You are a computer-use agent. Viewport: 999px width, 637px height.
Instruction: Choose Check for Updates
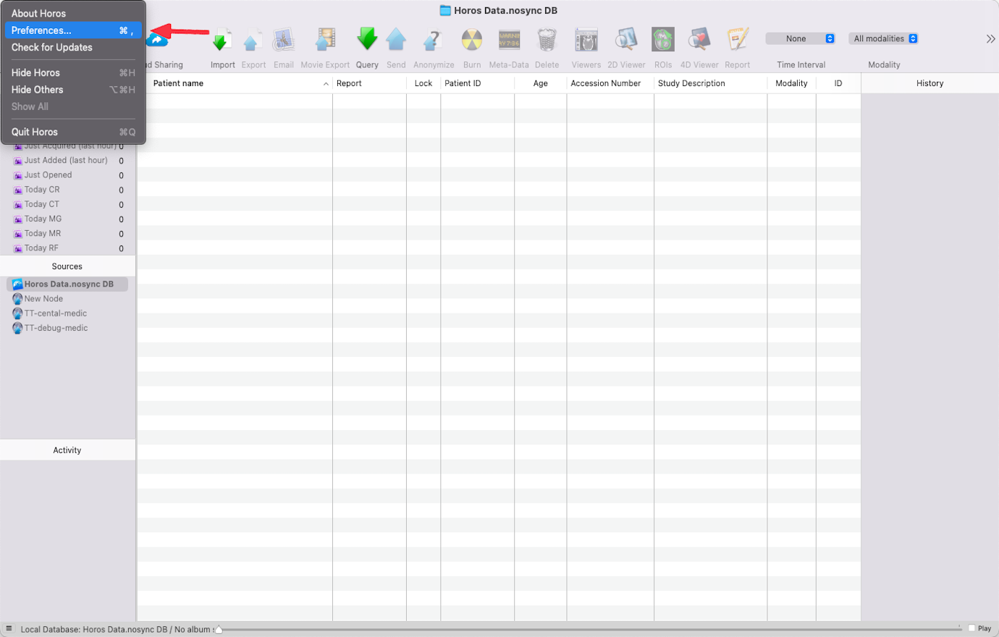[50, 47]
